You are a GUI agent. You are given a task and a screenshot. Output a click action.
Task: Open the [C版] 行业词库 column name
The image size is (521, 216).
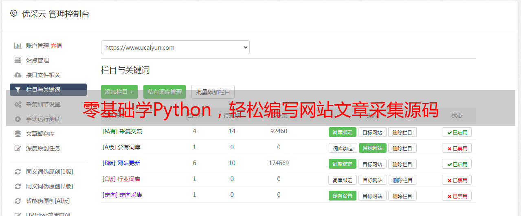pyautogui.click(x=121, y=179)
